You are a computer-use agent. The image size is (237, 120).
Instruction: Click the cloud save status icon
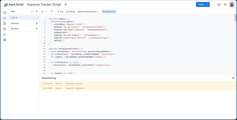click(x=66, y=4)
